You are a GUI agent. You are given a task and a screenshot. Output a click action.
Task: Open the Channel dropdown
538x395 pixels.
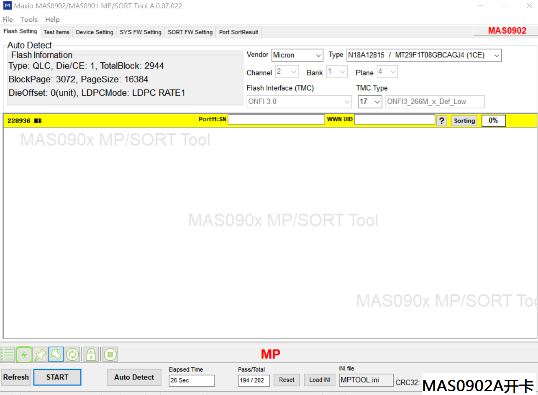click(x=287, y=72)
